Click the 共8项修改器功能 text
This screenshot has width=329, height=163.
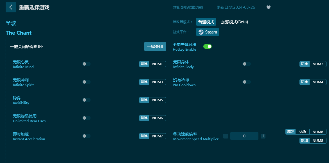pos(188,7)
